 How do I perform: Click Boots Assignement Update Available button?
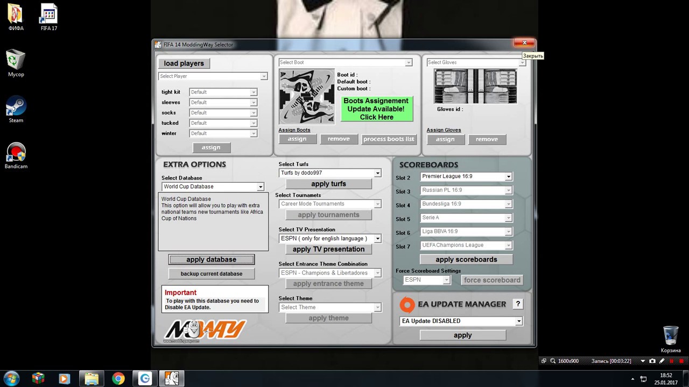point(377,109)
